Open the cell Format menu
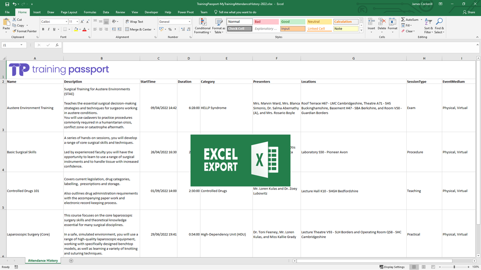 click(x=392, y=24)
